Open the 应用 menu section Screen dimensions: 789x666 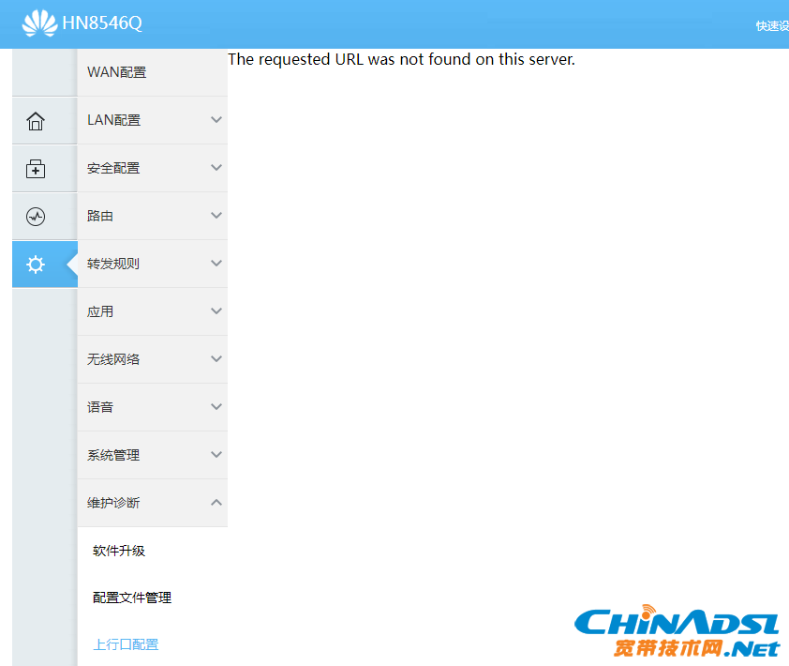(153, 311)
